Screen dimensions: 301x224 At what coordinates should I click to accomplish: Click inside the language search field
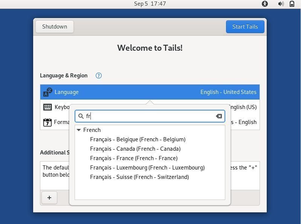[x=150, y=116]
